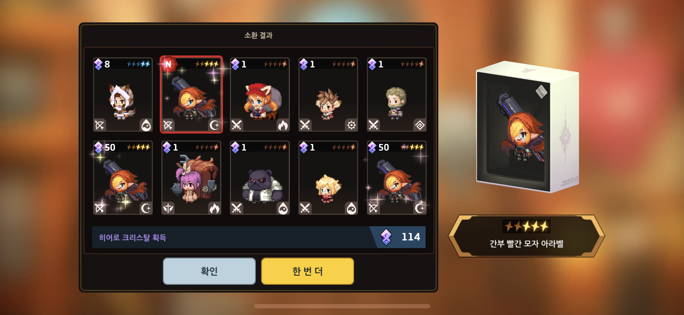Confirm results with the 확인 button
The image size is (684, 315).
(x=209, y=271)
